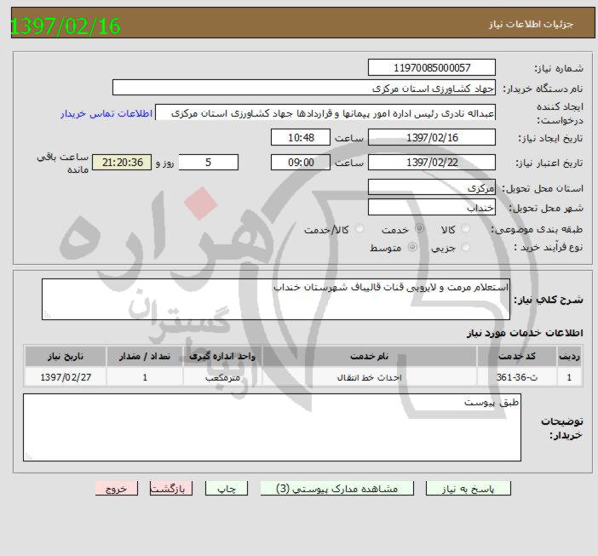Click the خروج exit button

117,488
